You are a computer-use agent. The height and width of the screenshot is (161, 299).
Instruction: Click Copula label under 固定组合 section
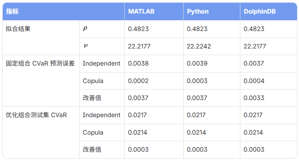pos(93,81)
